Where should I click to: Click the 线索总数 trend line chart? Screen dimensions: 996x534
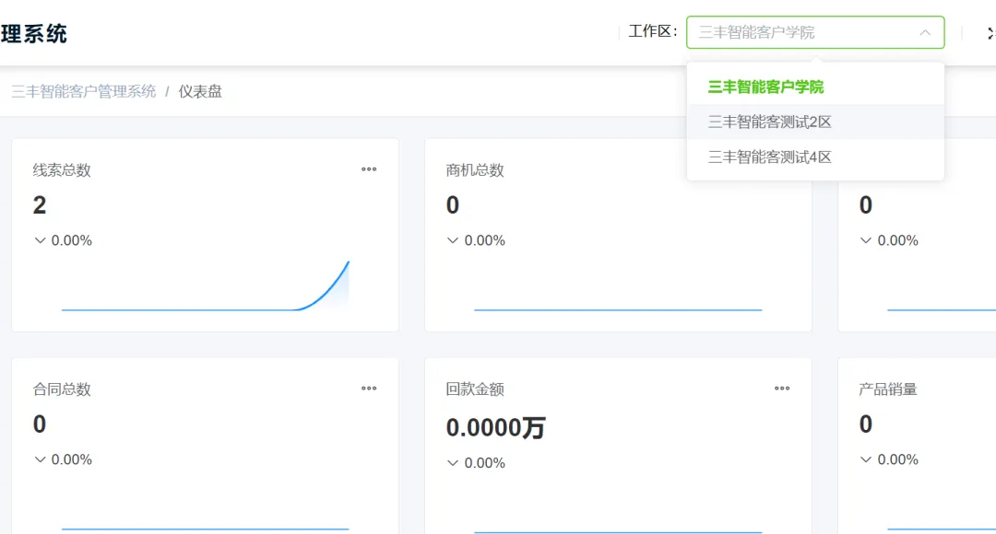pyautogui.click(x=205, y=285)
